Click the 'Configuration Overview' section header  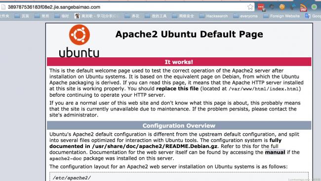pyautogui.click(x=179, y=126)
